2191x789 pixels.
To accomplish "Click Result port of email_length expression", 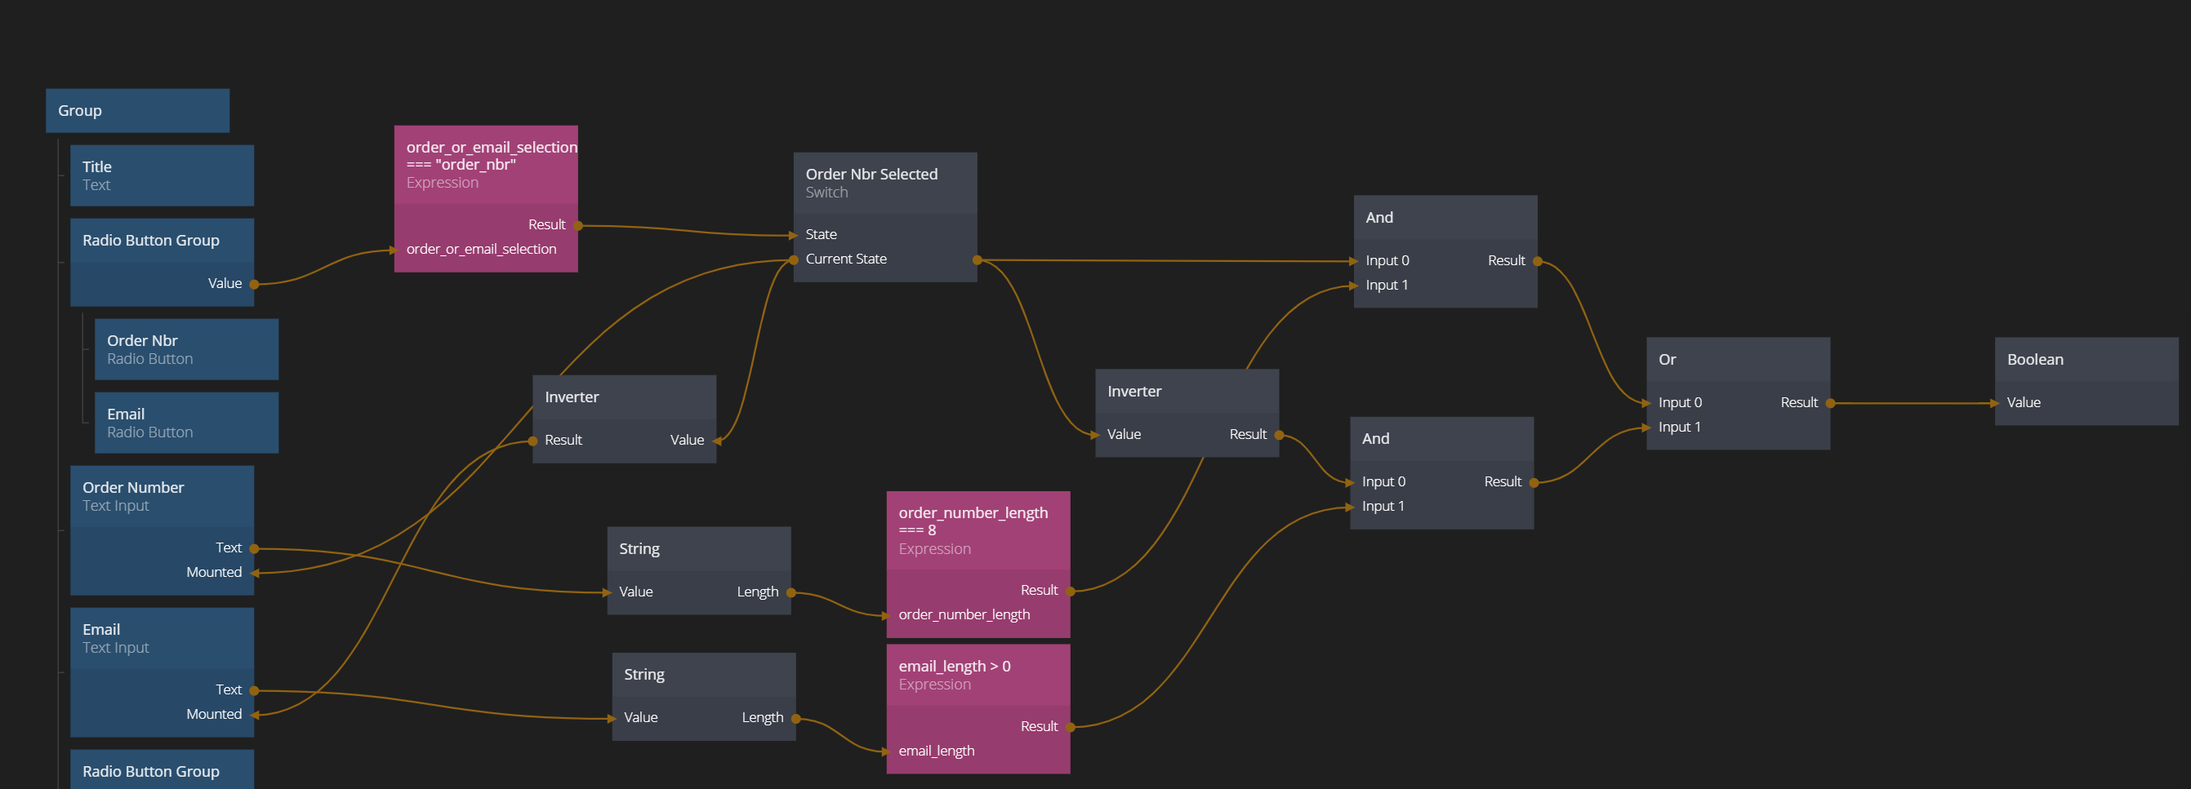I will coord(1070,727).
